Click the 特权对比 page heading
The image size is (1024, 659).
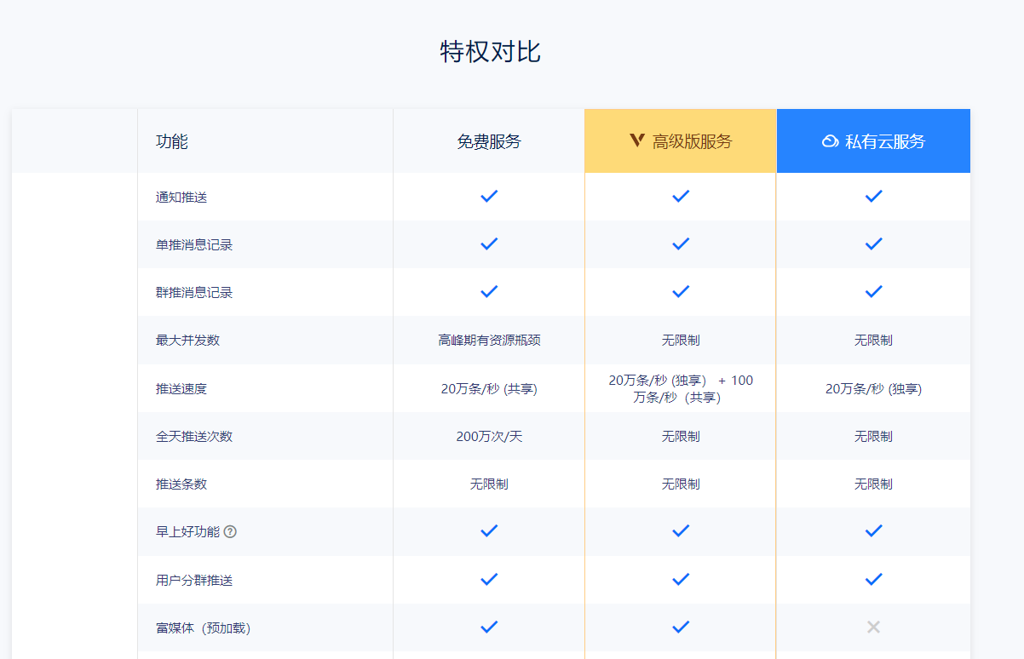[490, 52]
